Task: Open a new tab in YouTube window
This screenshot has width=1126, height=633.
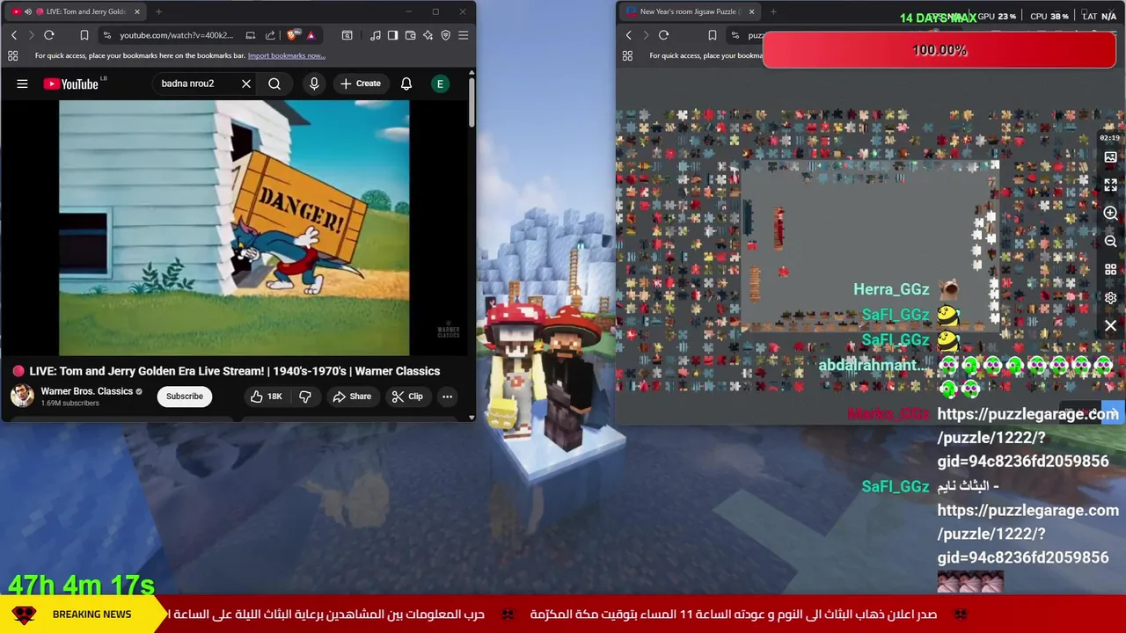Action: [158, 11]
